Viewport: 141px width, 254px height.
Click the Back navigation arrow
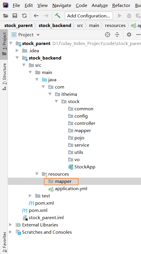coord(36,16)
